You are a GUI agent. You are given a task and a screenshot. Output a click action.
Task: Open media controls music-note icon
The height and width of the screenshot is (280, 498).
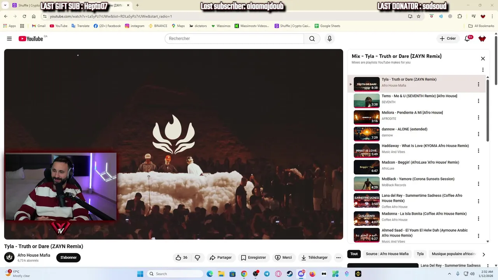(x=473, y=16)
